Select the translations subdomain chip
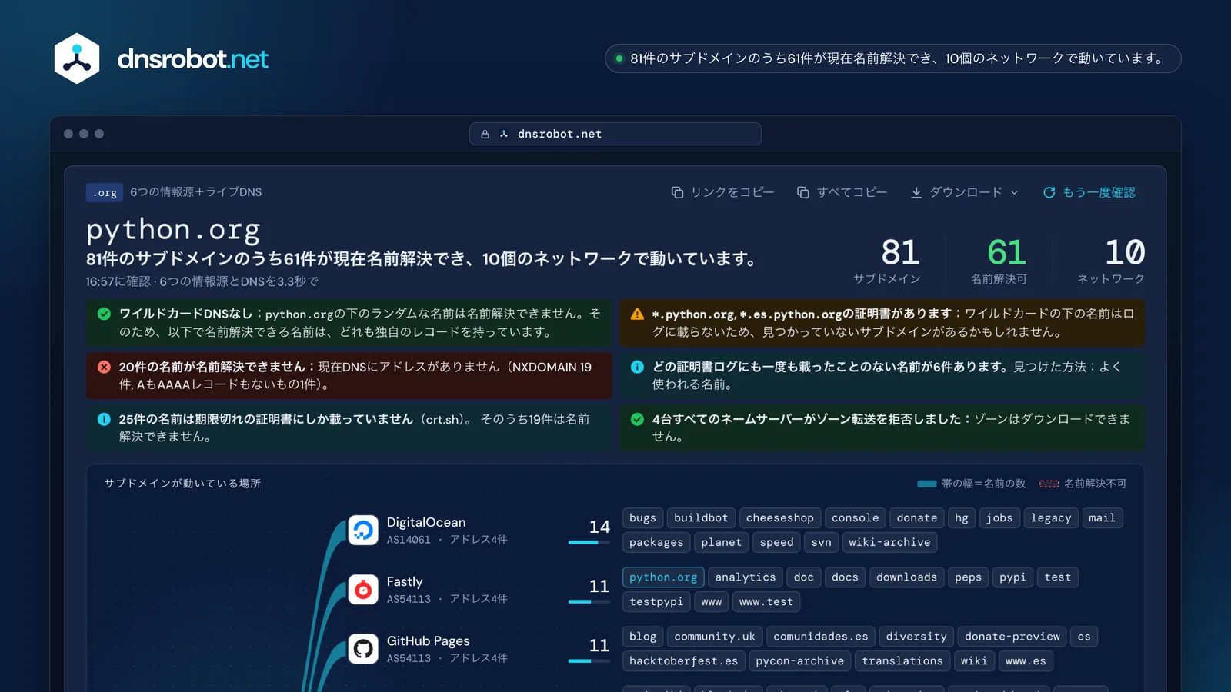Viewport: 1231px width, 692px height. [x=902, y=661]
